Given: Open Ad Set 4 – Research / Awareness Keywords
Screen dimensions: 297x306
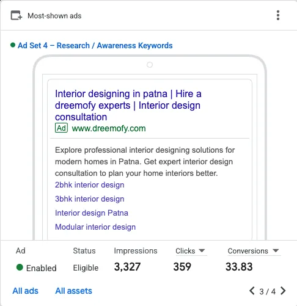Looking at the screenshot, I should click(95, 45).
